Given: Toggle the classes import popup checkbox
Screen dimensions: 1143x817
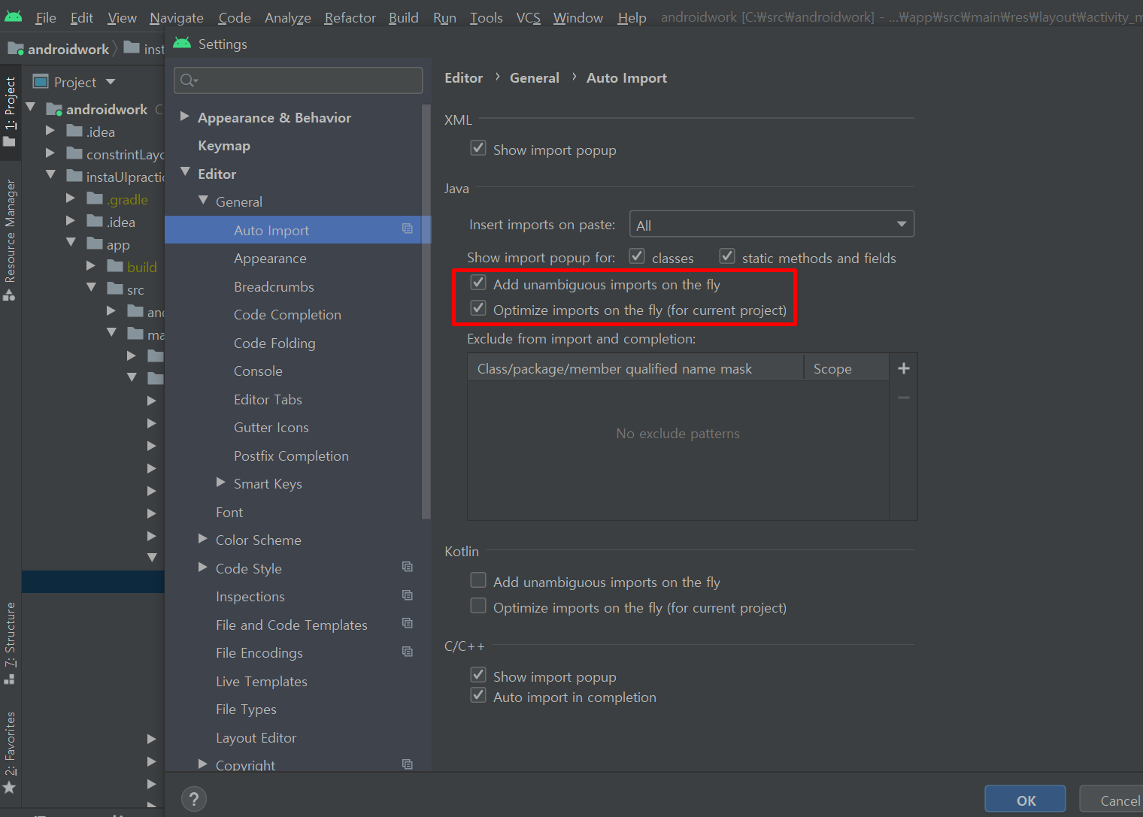Looking at the screenshot, I should (x=637, y=256).
